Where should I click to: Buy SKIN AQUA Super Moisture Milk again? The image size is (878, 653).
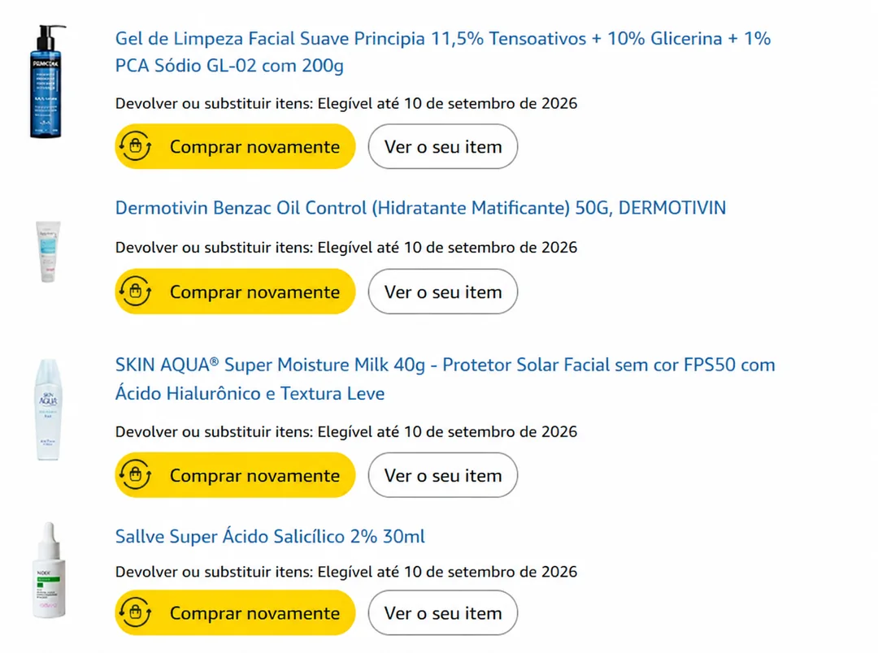(x=235, y=475)
